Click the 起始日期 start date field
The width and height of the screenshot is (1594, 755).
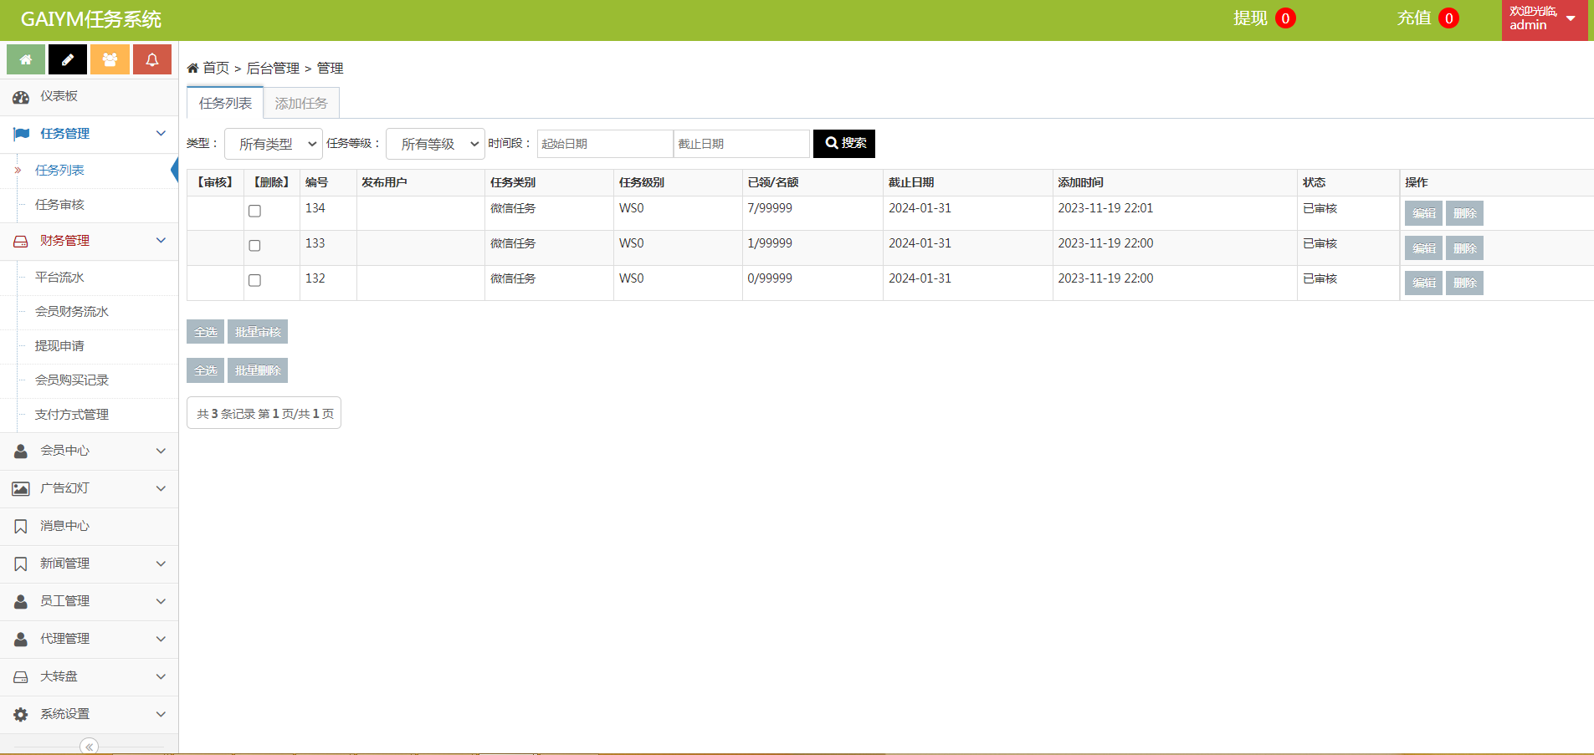[605, 144]
